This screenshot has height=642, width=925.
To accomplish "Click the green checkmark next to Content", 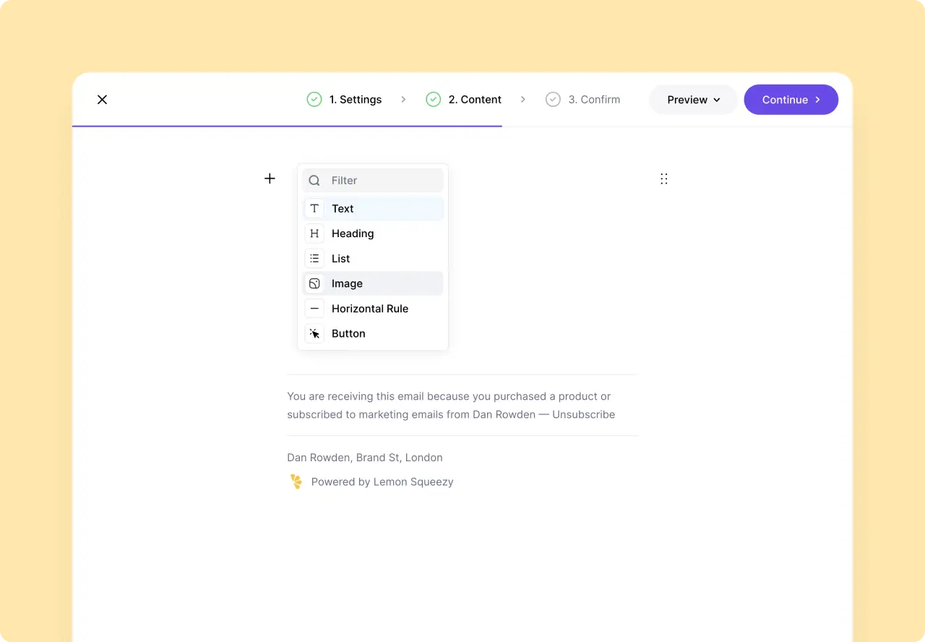I will click(433, 99).
